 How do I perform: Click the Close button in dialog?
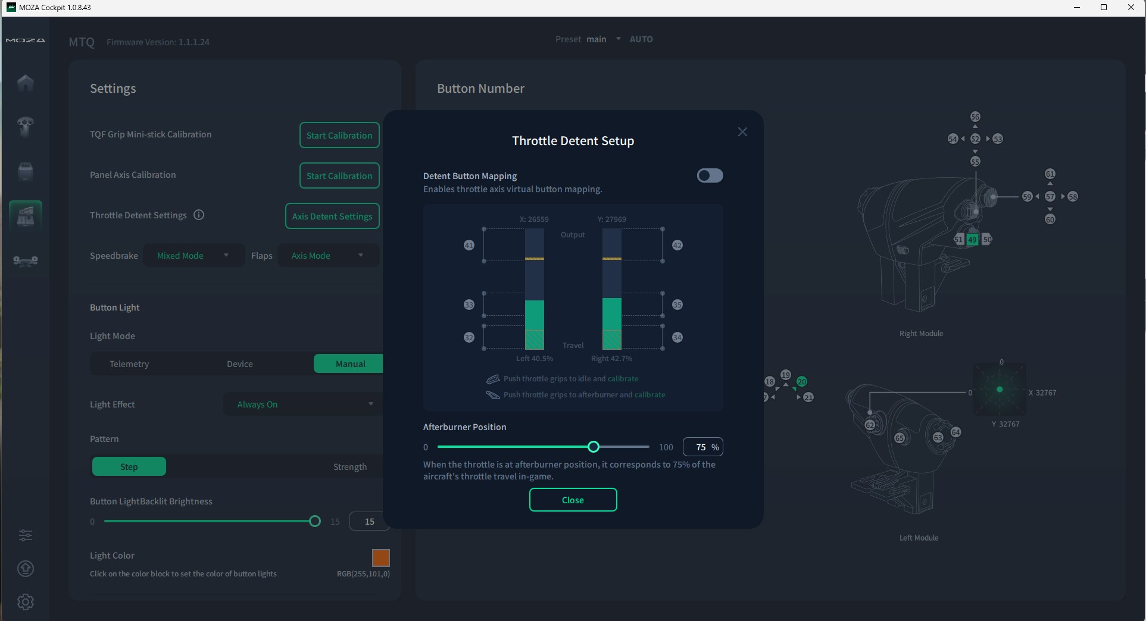click(x=573, y=500)
